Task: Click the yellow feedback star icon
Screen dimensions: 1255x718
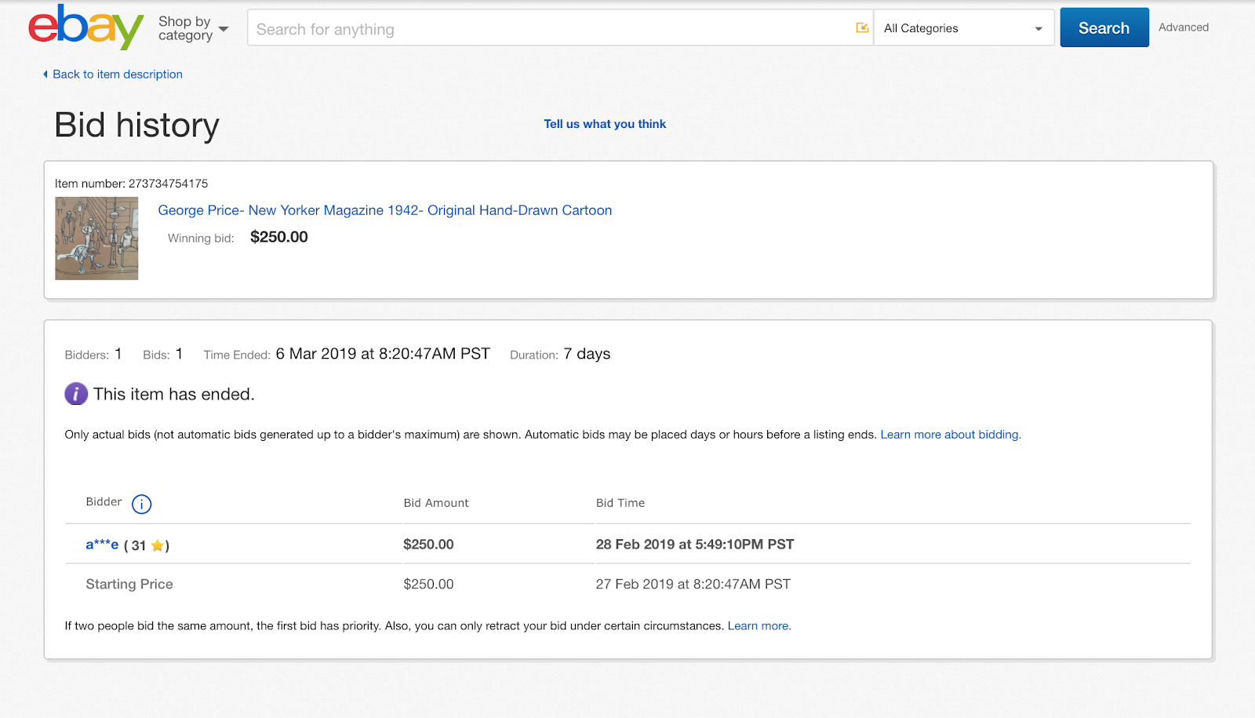Action: pyautogui.click(x=158, y=545)
